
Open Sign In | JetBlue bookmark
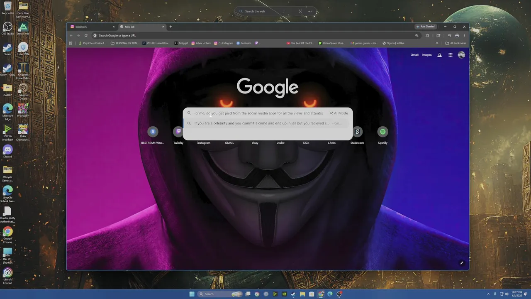(394, 43)
